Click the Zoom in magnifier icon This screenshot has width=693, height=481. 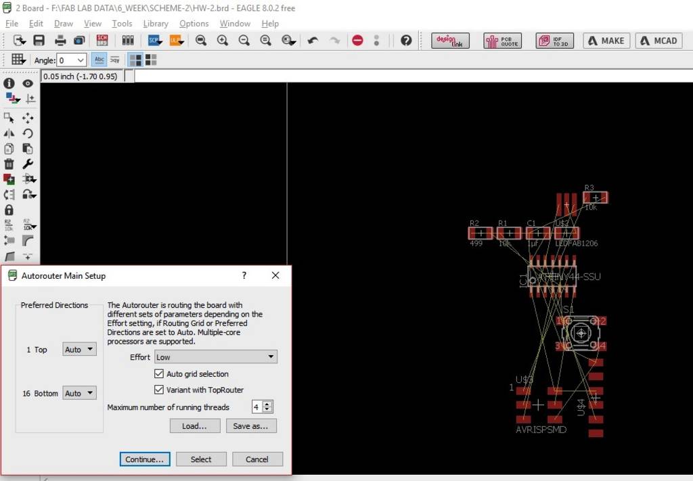(x=223, y=41)
